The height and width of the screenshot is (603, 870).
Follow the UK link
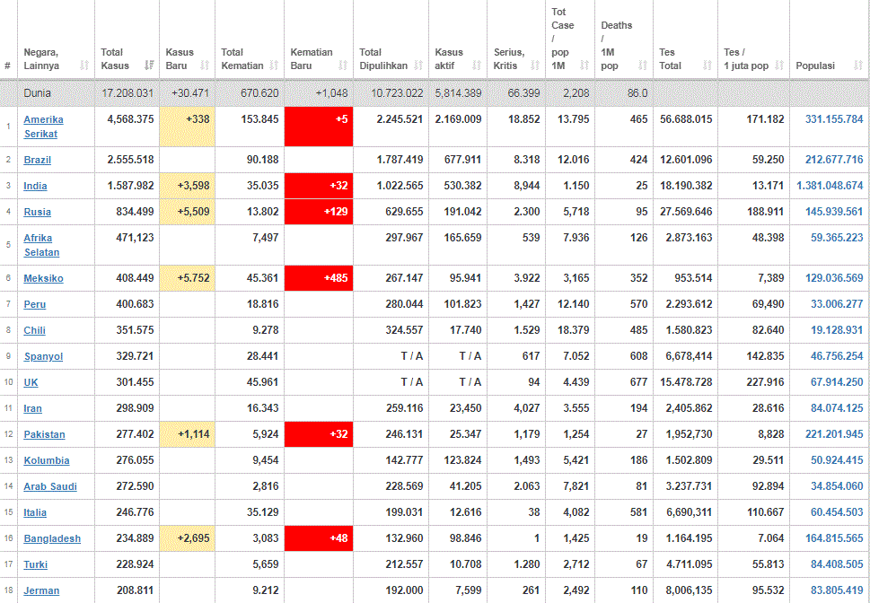coord(31,382)
